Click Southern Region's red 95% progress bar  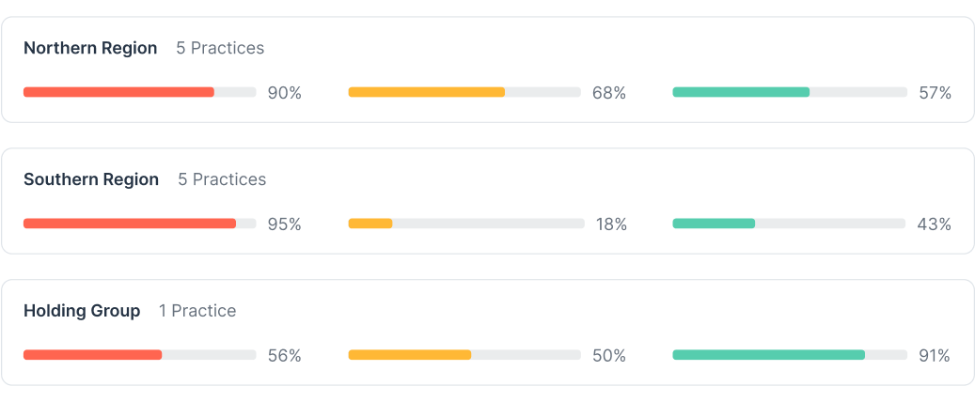point(140,224)
